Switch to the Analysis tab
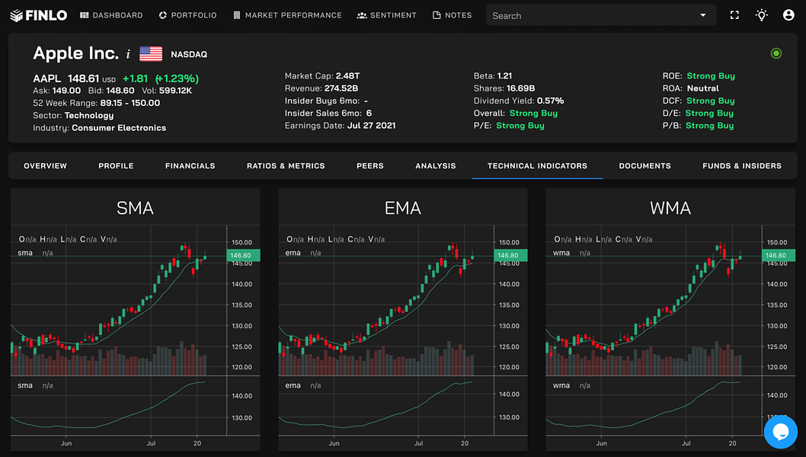This screenshot has width=806, height=457. point(436,165)
